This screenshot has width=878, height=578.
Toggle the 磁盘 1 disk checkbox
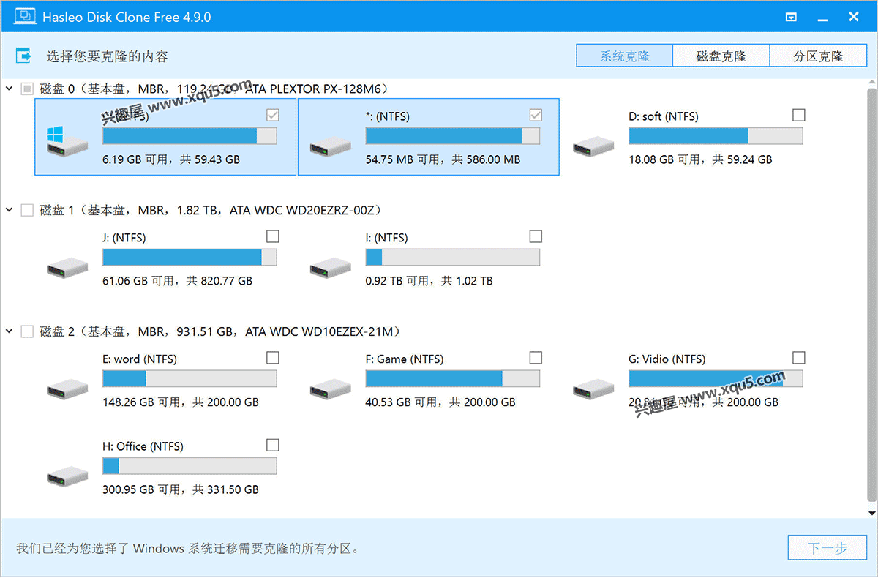click(27, 211)
